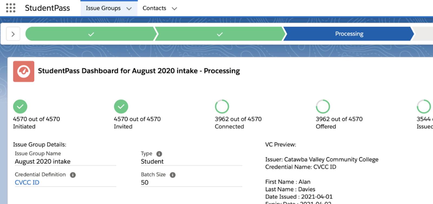
Task: Click the info icon beside Credential Definition
Action: tap(73, 175)
